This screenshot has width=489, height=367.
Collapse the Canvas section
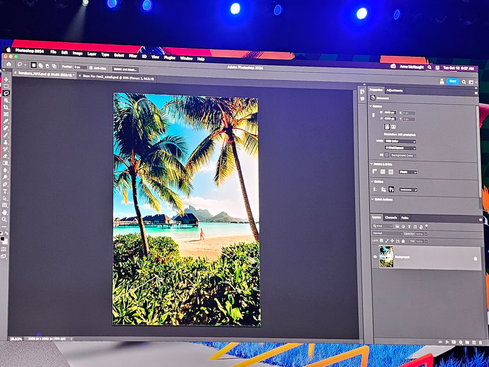click(x=371, y=106)
